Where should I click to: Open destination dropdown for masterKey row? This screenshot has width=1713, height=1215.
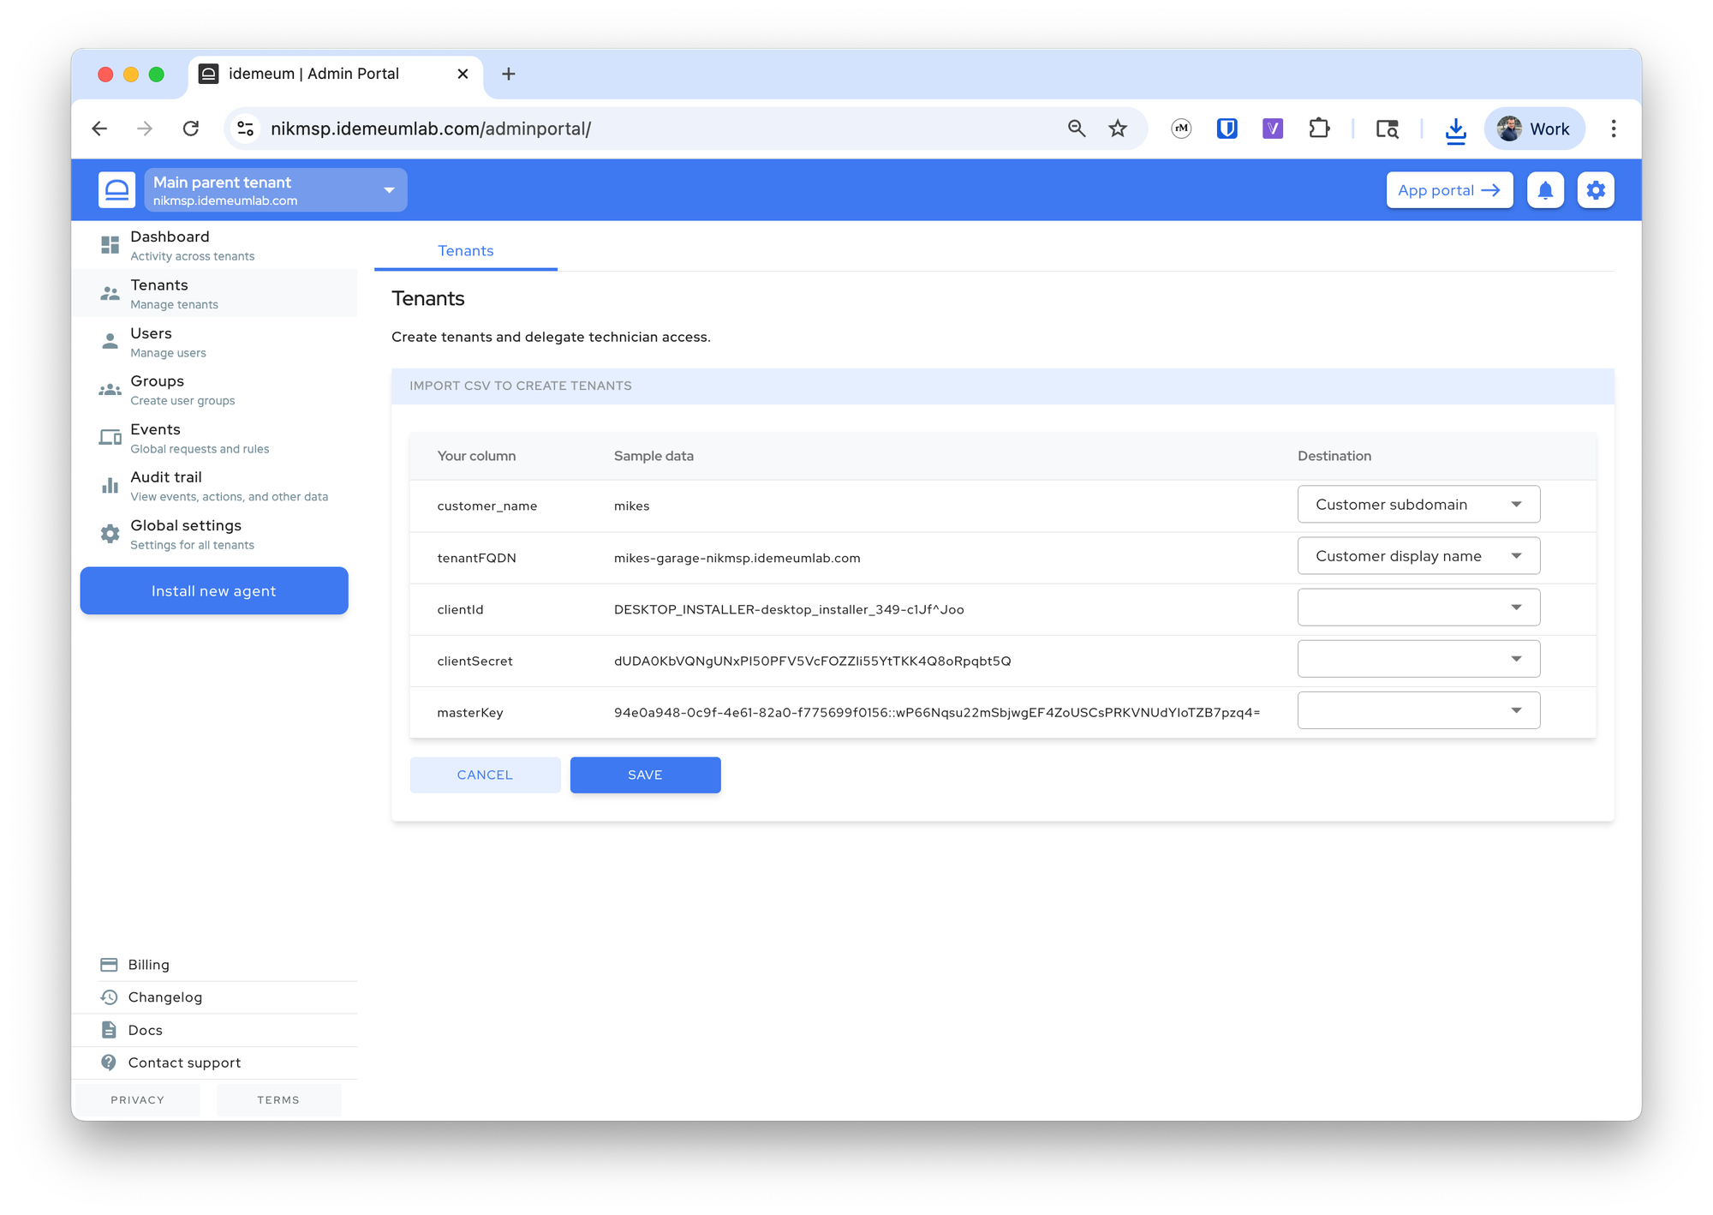(x=1418, y=710)
